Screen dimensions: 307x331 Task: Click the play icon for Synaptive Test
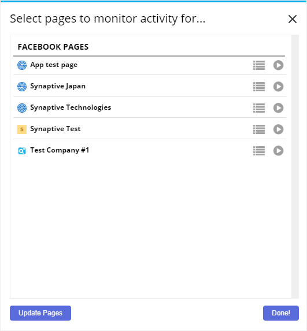click(278, 129)
